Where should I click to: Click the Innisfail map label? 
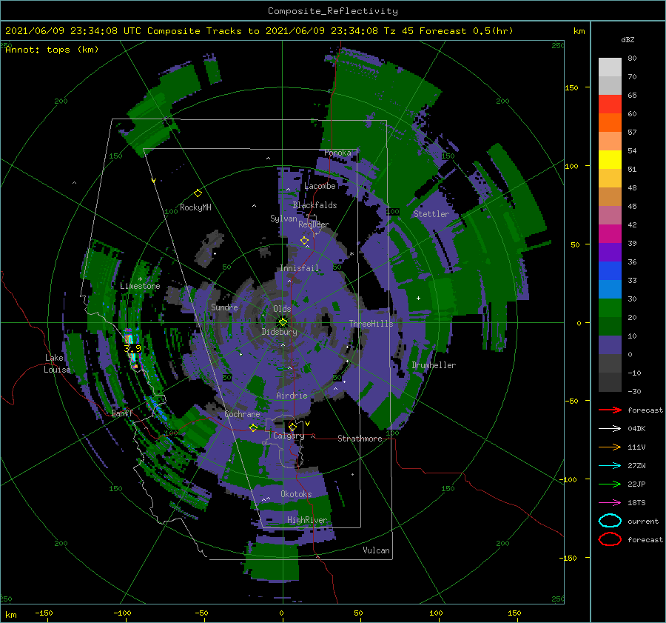click(299, 268)
